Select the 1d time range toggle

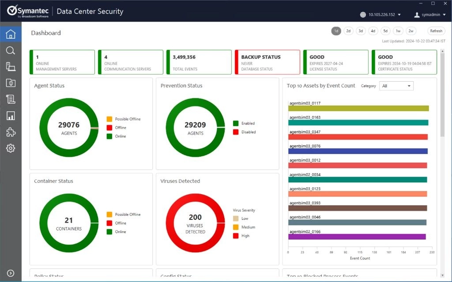click(336, 31)
